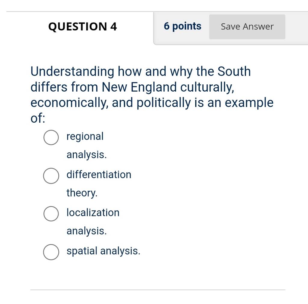Click "analysis." beneath the localization label
Image resolution: width=308 pixels, height=304 pixels.
(x=87, y=231)
